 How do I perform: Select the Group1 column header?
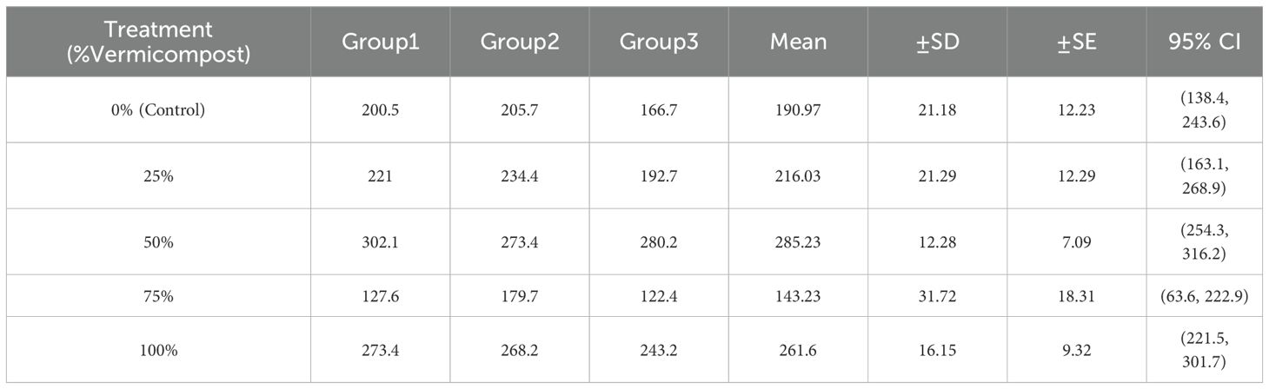point(381,42)
